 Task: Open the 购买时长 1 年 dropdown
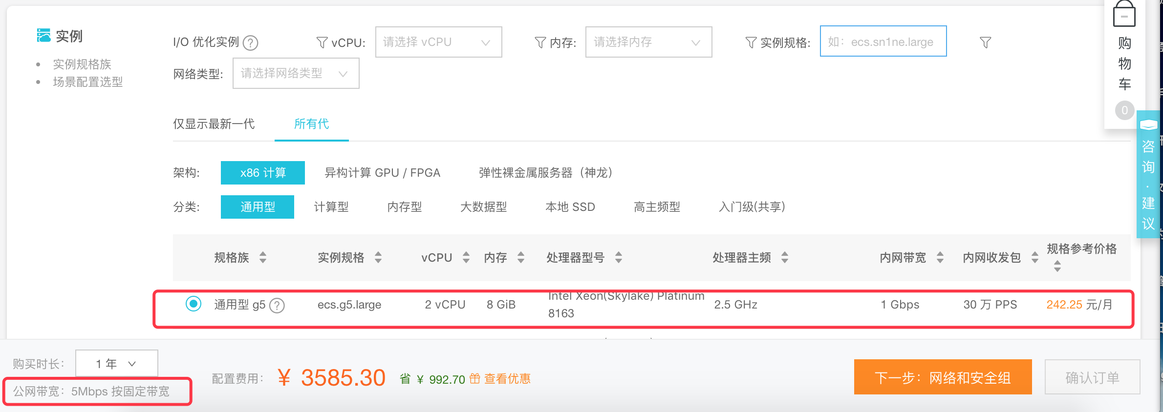116,364
